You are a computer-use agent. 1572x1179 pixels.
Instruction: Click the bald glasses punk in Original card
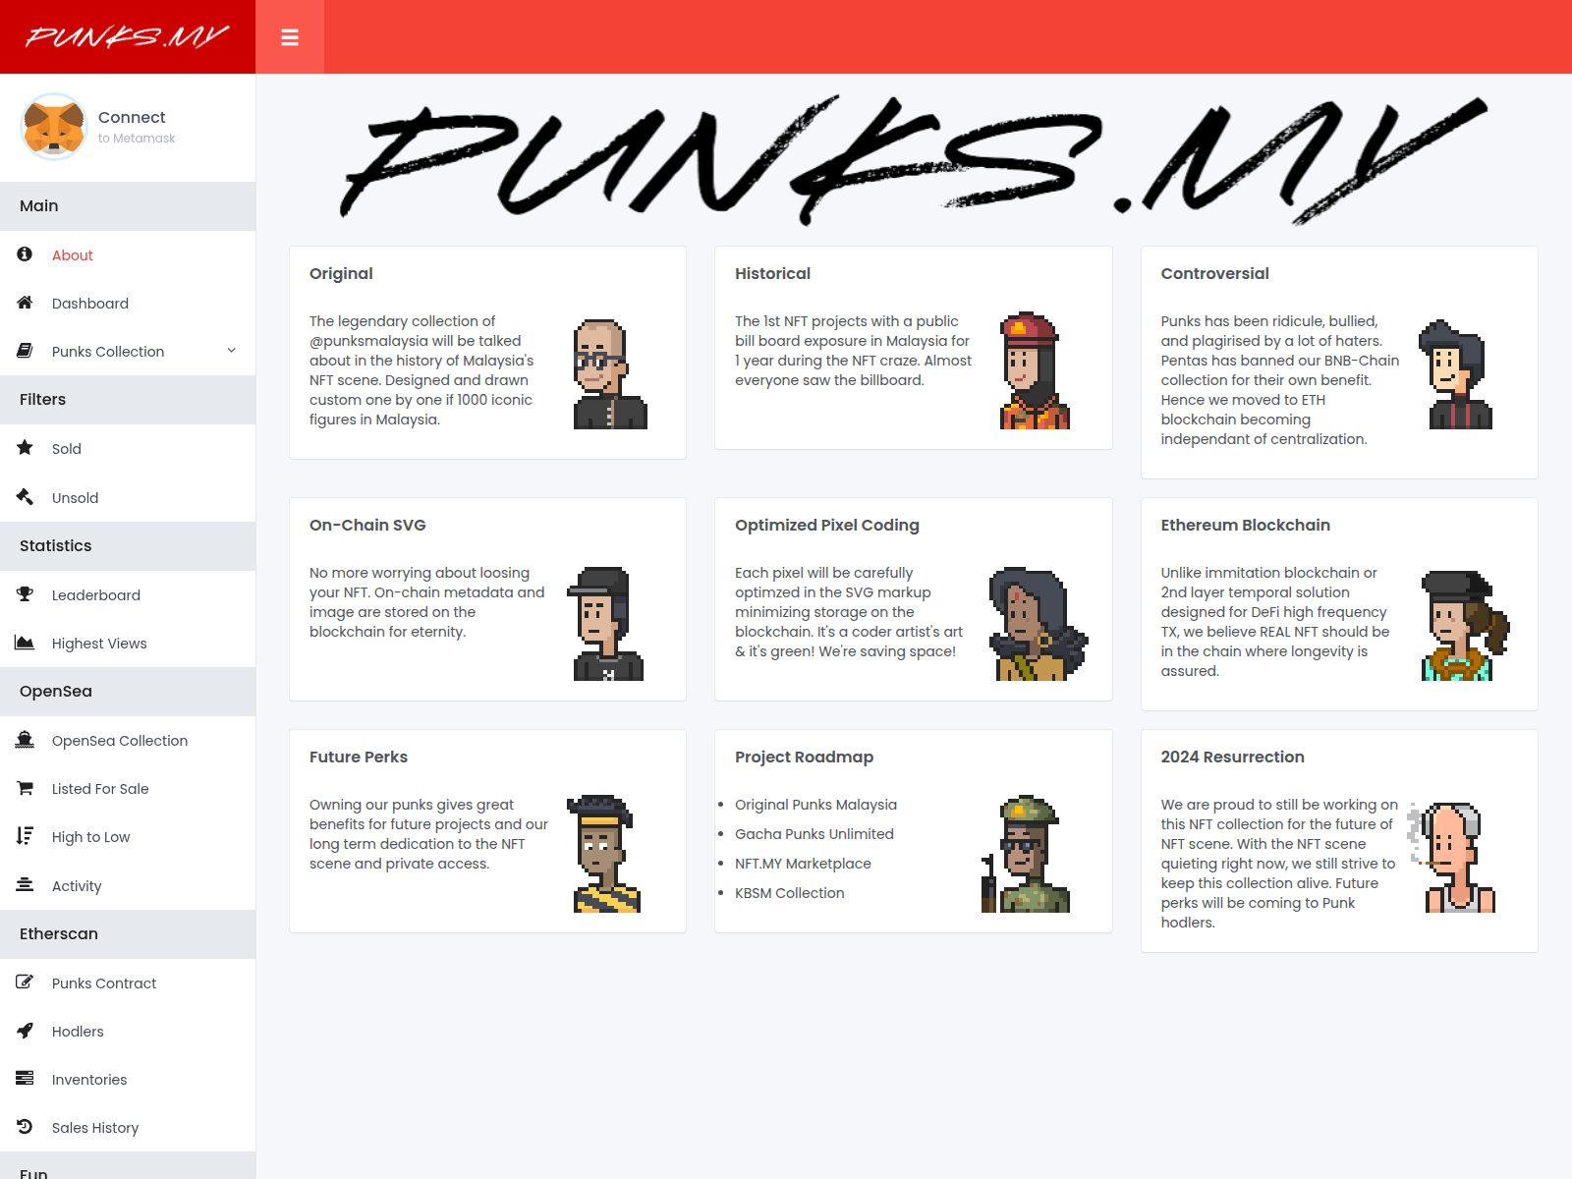[610, 374]
